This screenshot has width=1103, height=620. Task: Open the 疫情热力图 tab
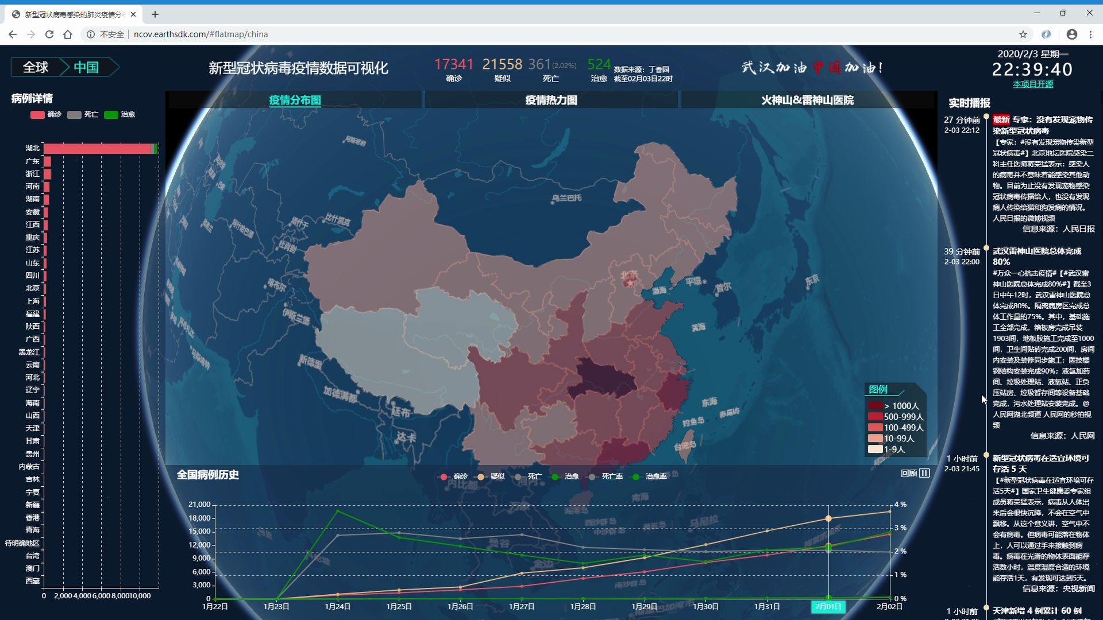point(551,100)
